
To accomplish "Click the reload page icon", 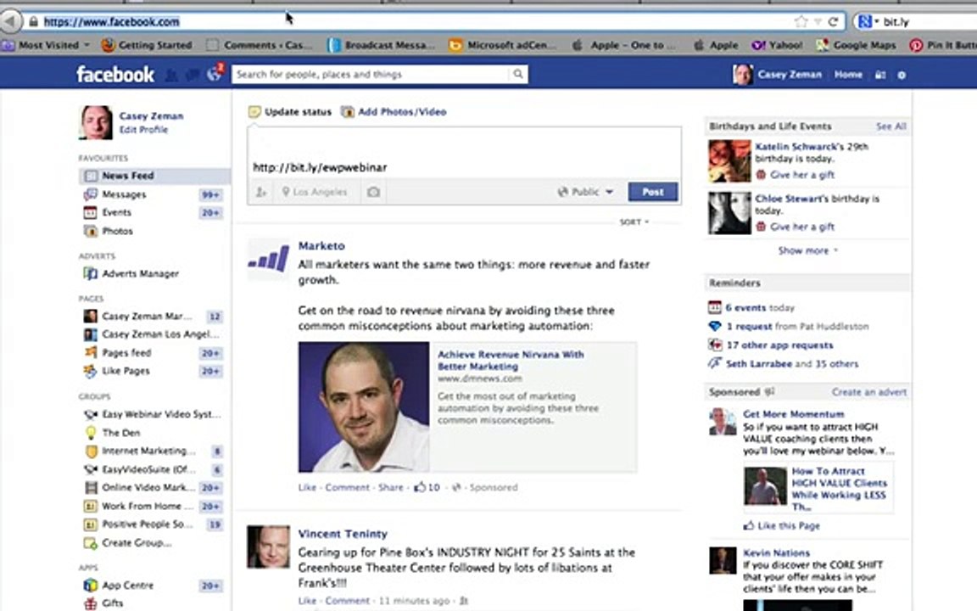I will pos(833,22).
